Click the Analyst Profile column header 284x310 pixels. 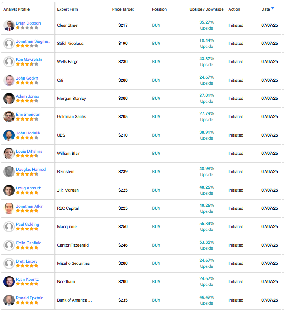click(x=16, y=9)
